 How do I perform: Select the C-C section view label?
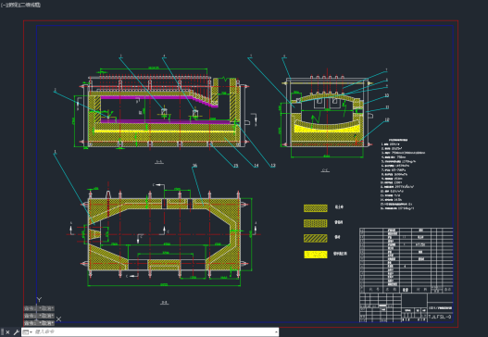click(325, 170)
